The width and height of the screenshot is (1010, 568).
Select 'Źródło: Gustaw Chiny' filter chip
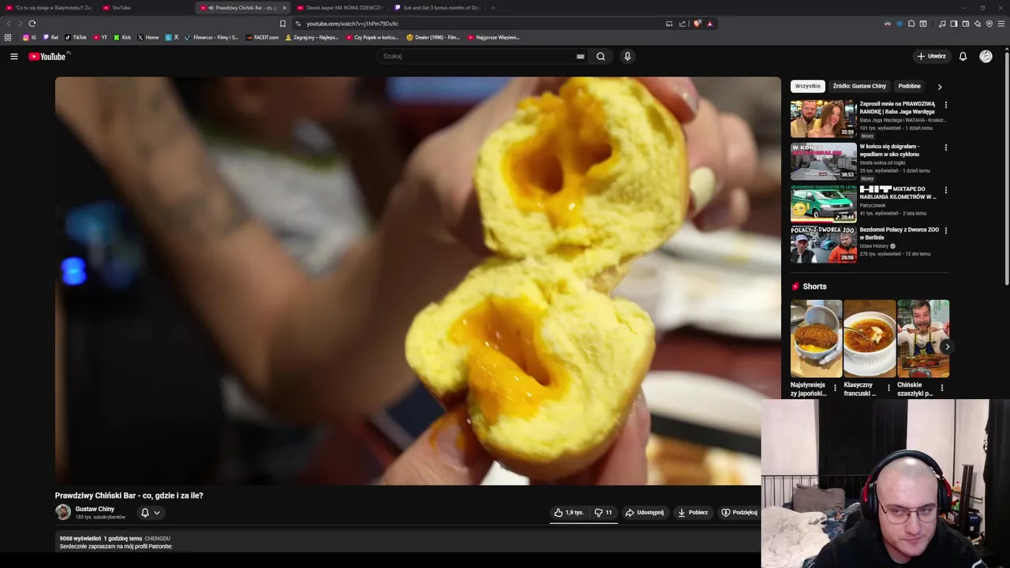pos(859,86)
